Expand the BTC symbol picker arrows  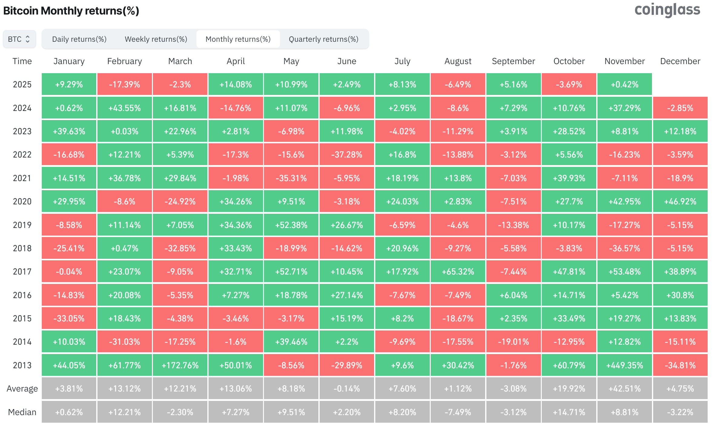click(x=28, y=39)
